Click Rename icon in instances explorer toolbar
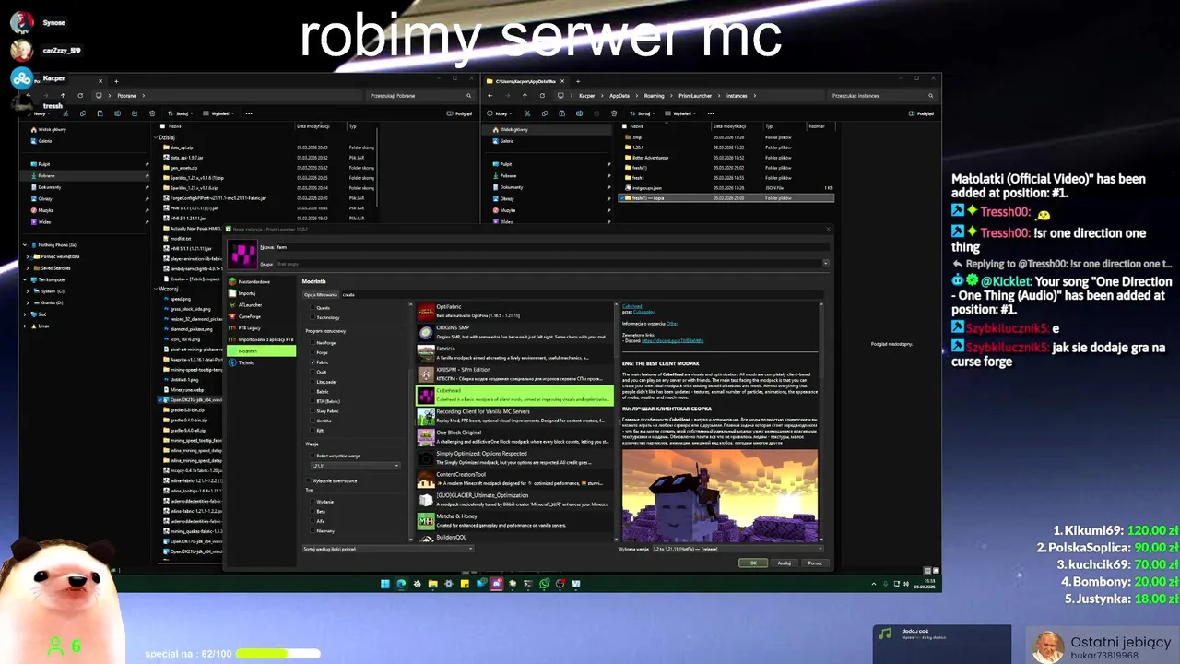The height and width of the screenshot is (664, 1180). pyautogui.click(x=579, y=113)
